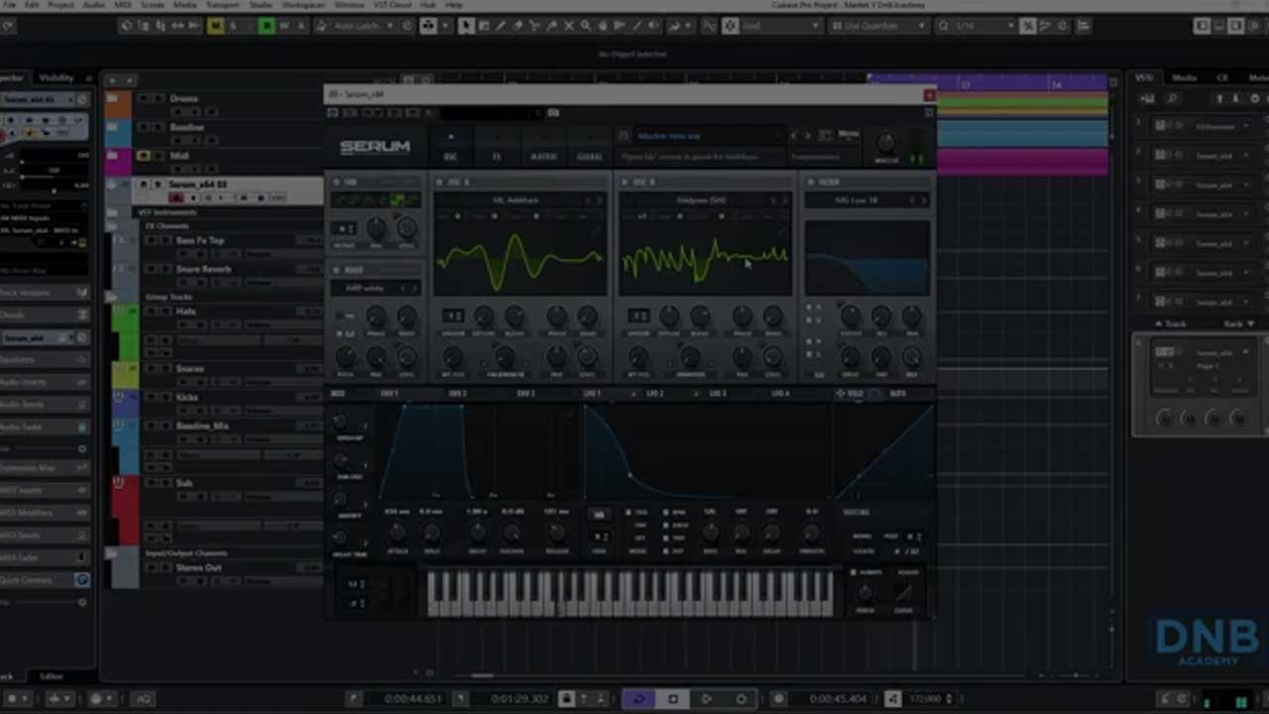Enable the portamento ALWAYS checkbox

[x=854, y=572]
